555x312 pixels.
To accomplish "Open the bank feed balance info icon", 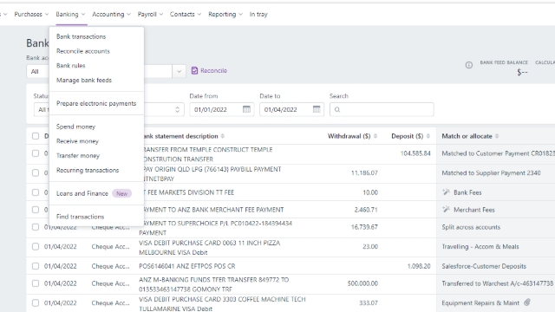I will pos(468,65).
